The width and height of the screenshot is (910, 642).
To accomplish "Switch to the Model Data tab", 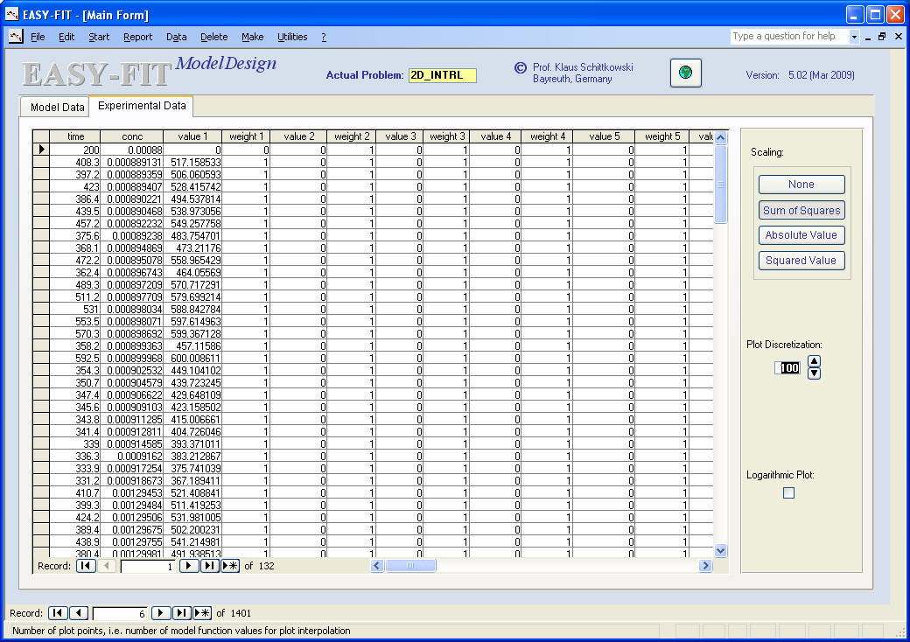I will pyautogui.click(x=57, y=108).
